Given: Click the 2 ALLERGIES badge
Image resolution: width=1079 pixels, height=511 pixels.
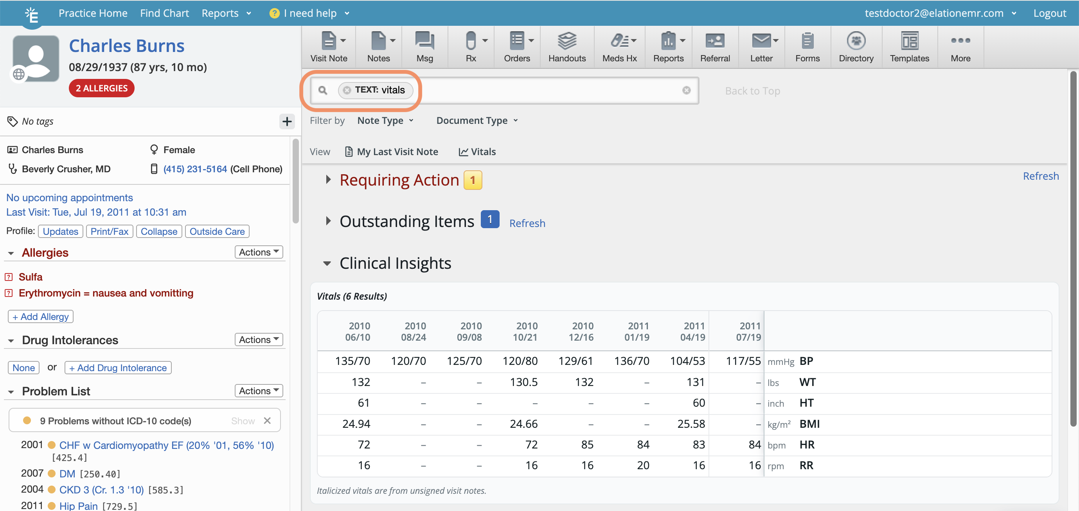Looking at the screenshot, I should [101, 88].
